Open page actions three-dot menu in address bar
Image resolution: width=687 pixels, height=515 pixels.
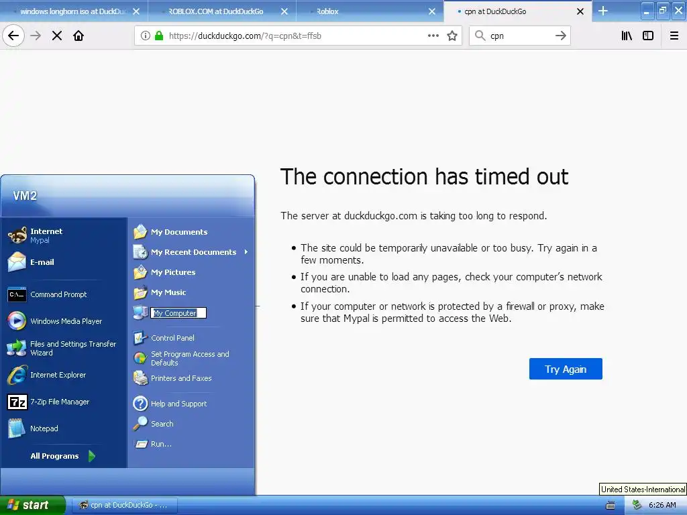click(433, 36)
